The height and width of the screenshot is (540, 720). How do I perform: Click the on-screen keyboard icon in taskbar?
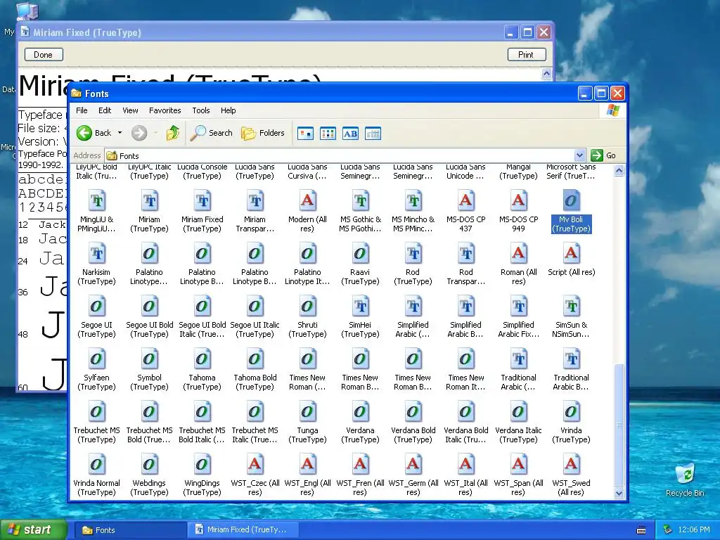[x=641, y=530]
